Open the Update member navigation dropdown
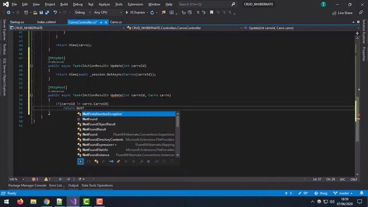The height and width of the screenshot is (207, 368). (301, 28)
